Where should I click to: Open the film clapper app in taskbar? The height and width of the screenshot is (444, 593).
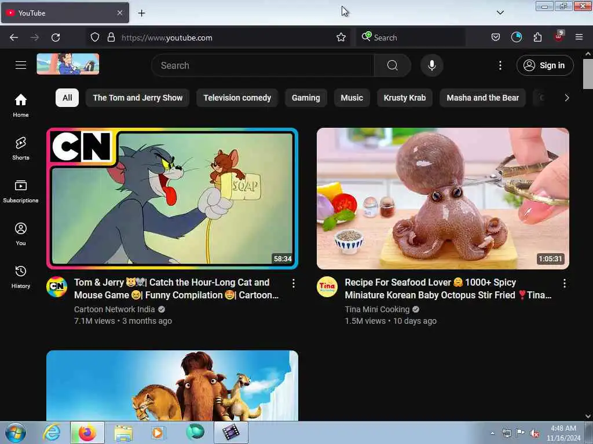tap(231, 432)
